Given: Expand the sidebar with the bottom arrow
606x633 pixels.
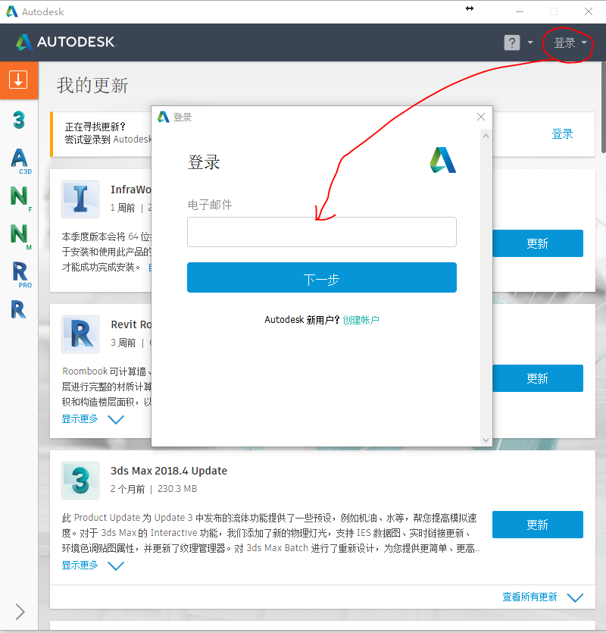Looking at the screenshot, I should tap(20, 612).
